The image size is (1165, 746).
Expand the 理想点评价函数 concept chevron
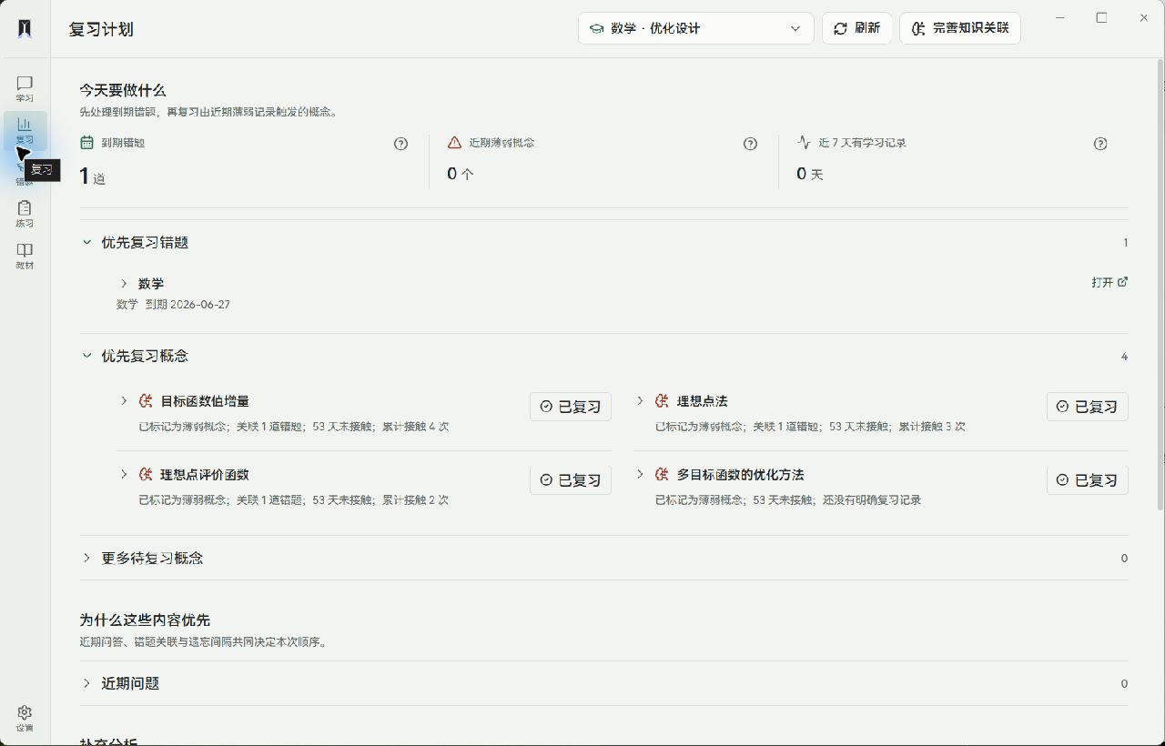pyautogui.click(x=124, y=474)
